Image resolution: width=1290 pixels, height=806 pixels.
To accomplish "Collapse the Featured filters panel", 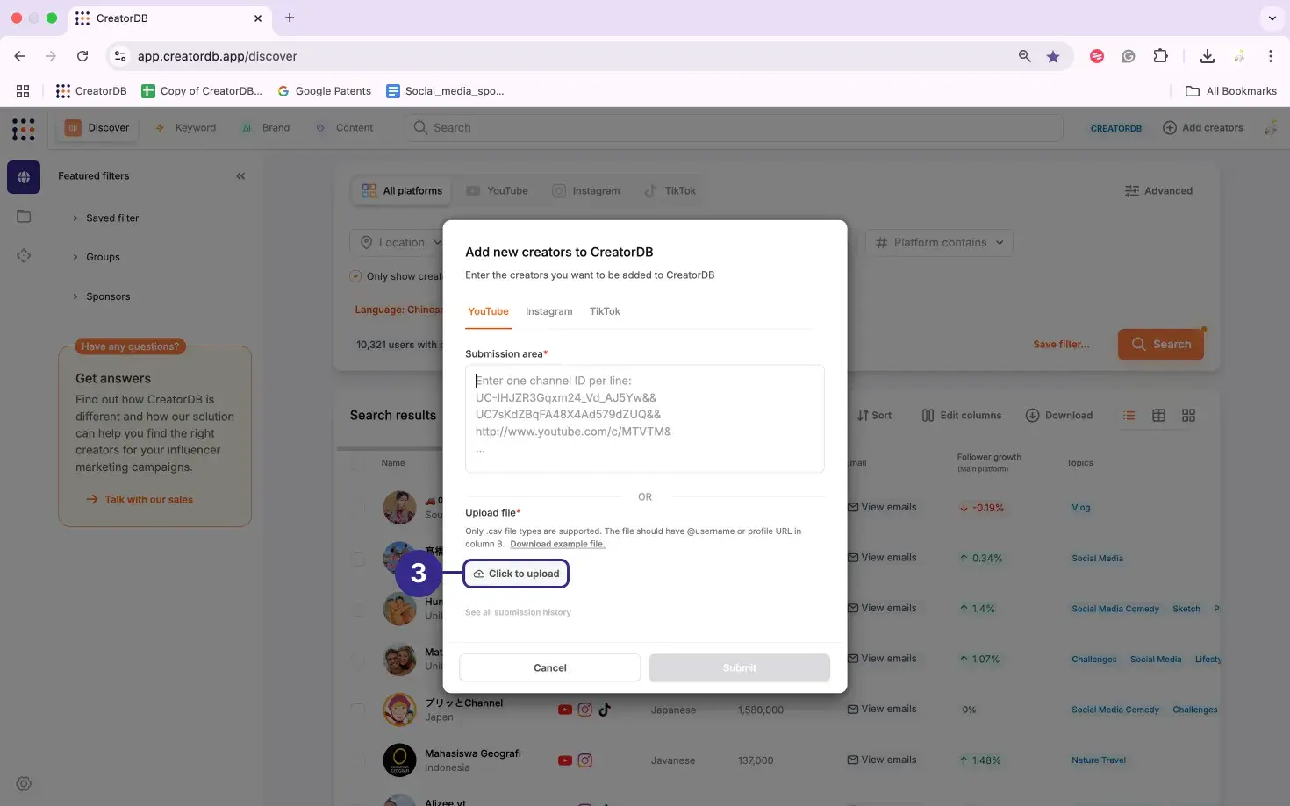I will click(240, 176).
